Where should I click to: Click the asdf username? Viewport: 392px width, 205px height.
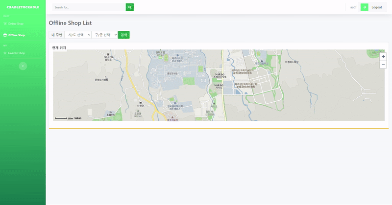pos(353,7)
